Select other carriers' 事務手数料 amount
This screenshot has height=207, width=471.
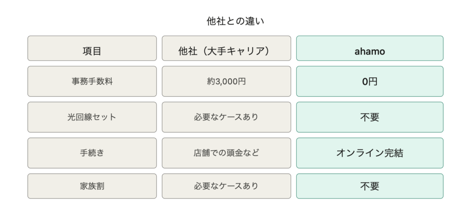226,82
